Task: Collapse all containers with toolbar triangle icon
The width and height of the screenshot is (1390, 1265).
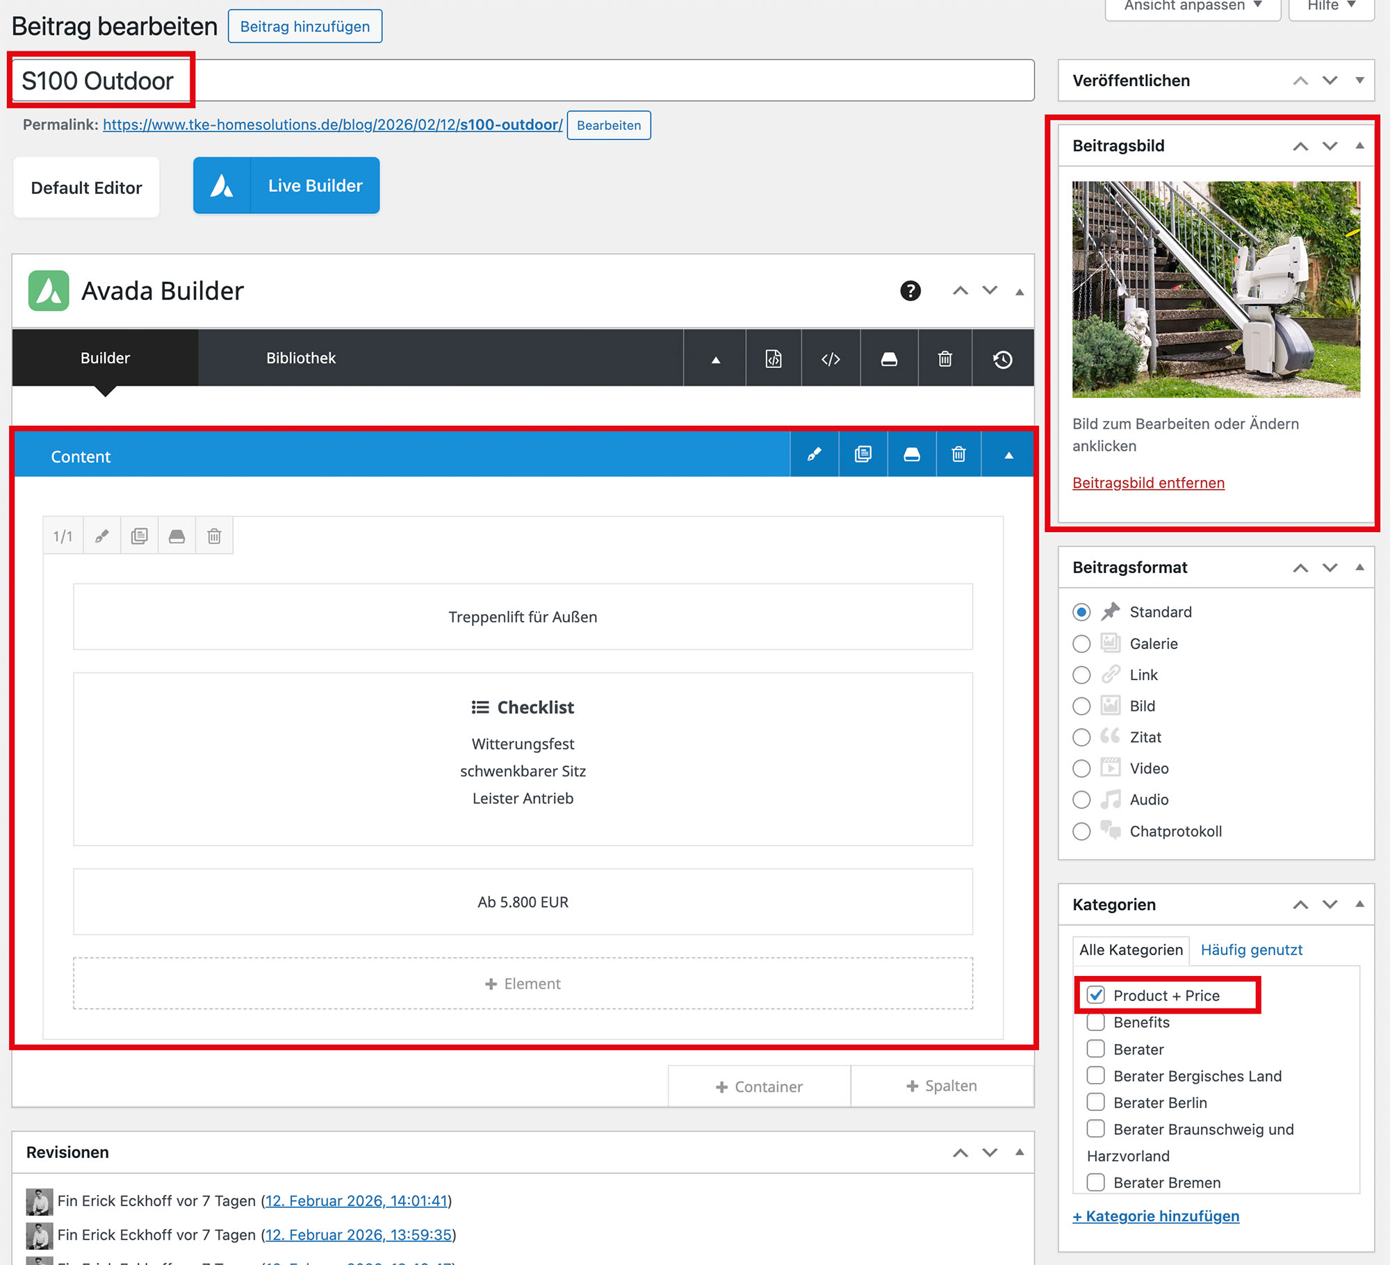Action: (715, 359)
